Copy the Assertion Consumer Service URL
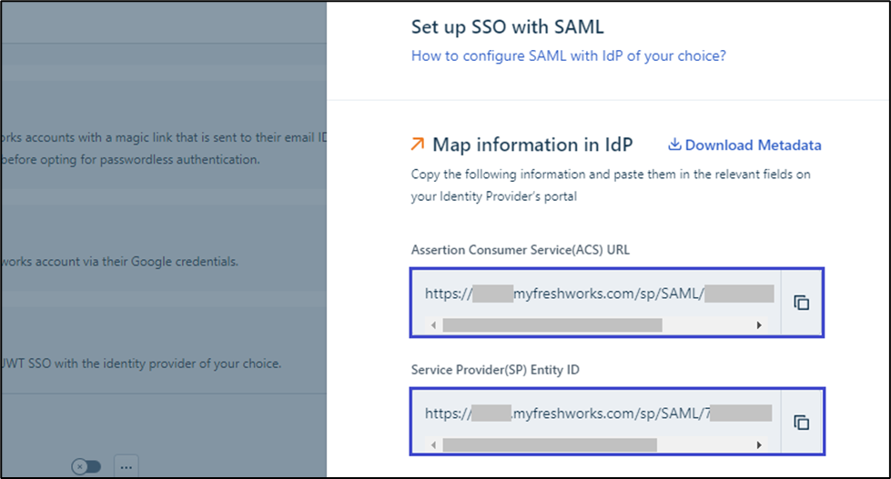The width and height of the screenshot is (891, 479). [x=802, y=303]
